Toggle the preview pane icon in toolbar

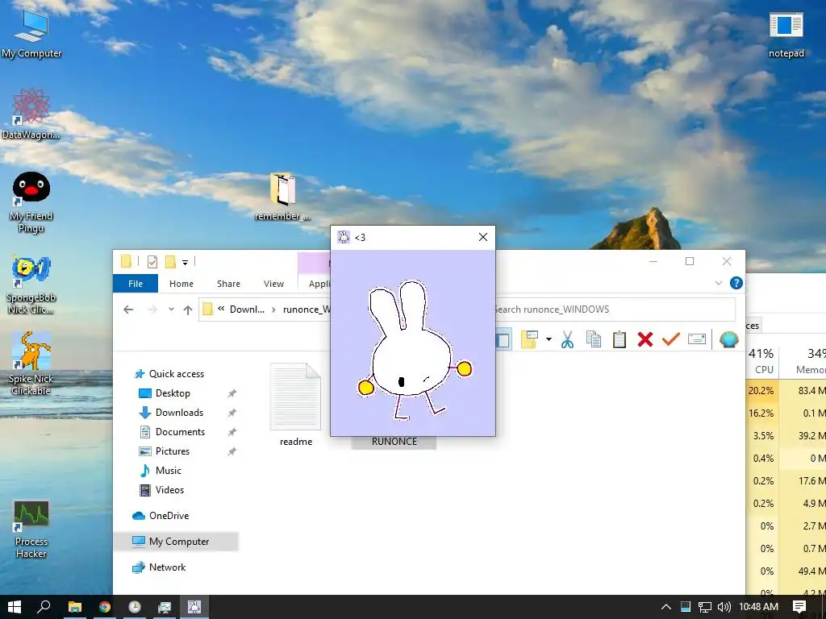pos(503,339)
